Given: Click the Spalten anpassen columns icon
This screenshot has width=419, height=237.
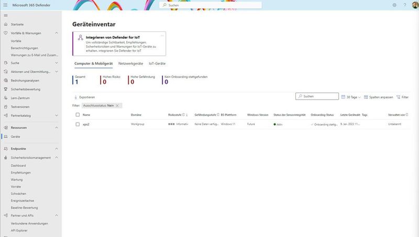Looking at the screenshot, I should pos(366,97).
